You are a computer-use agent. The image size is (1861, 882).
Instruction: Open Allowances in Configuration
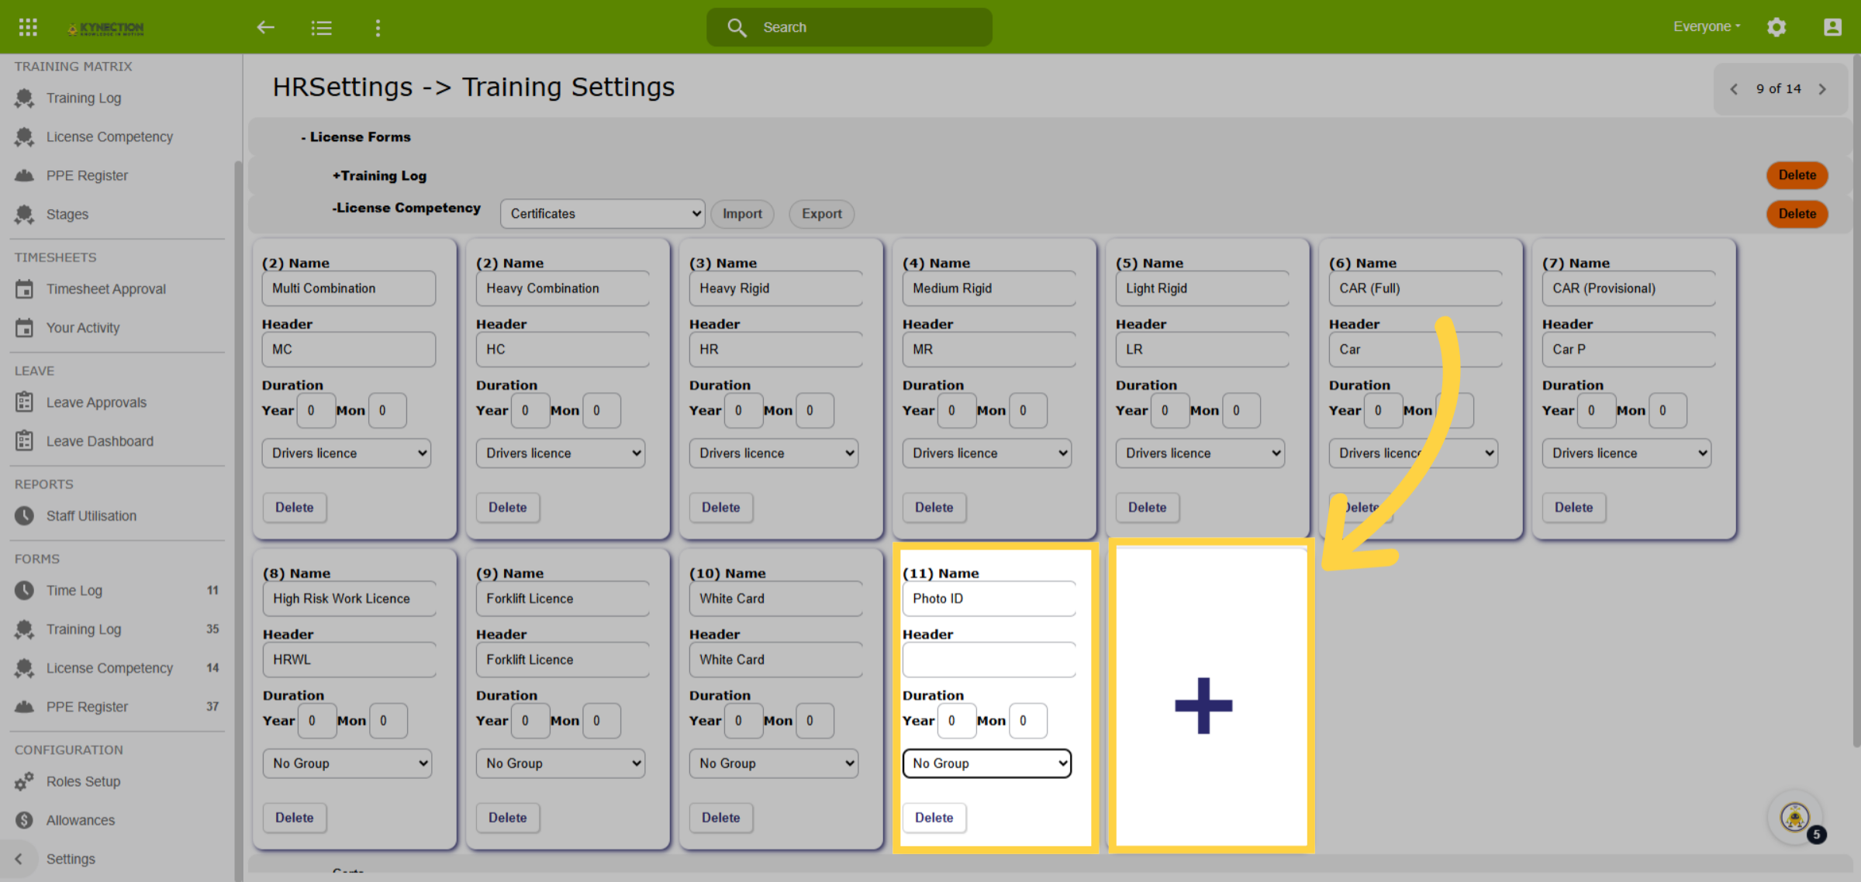[x=81, y=820]
